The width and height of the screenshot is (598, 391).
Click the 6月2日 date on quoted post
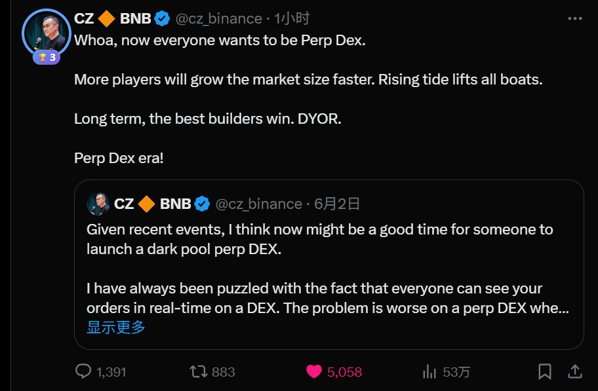click(337, 204)
